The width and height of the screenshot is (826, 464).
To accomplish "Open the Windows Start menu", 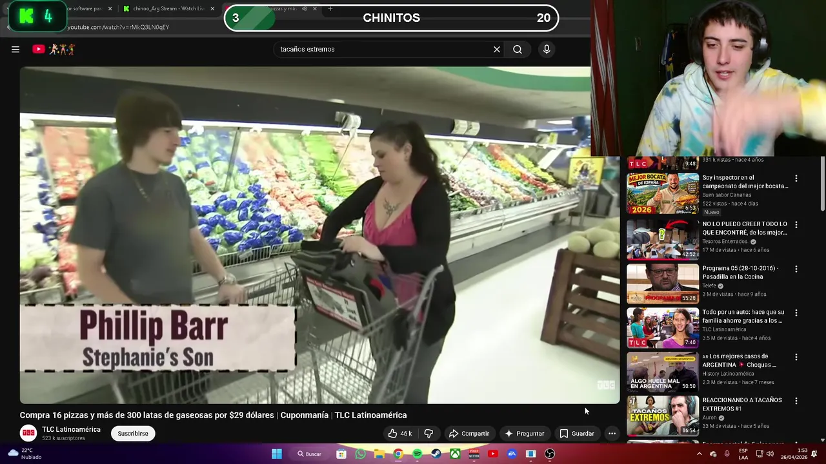I will [277, 454].
